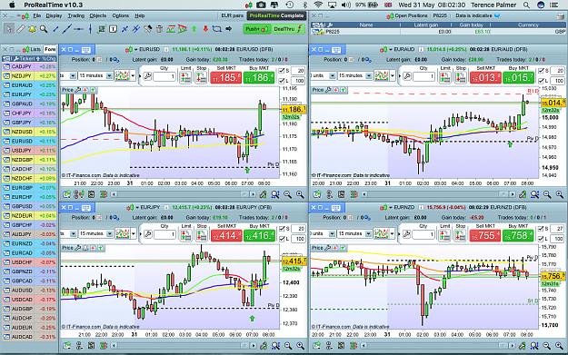Click the Stop order icon on EURNZD chart
This screenshot has height=355, width=568.
tap(460, 235)
